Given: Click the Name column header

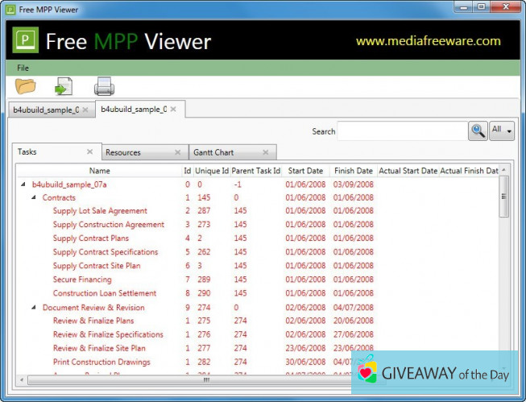Looking at the screenshot, I should (x=100, y=171).
